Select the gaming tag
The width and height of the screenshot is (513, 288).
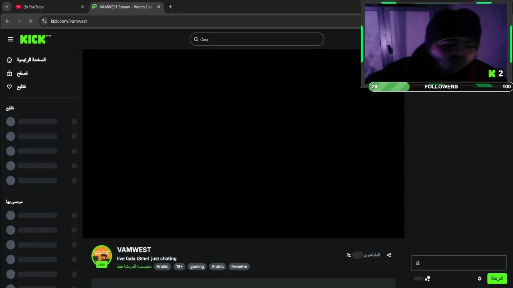(197, 266)
